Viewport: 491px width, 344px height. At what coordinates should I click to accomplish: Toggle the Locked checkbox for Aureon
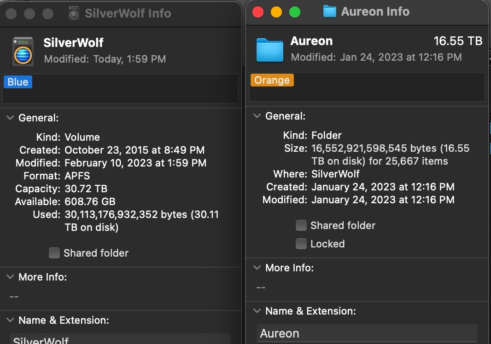(x=301, y=244)
